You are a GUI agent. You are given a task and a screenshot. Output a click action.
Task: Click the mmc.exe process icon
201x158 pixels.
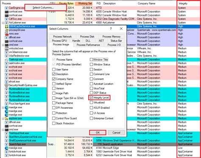[6, 34]
